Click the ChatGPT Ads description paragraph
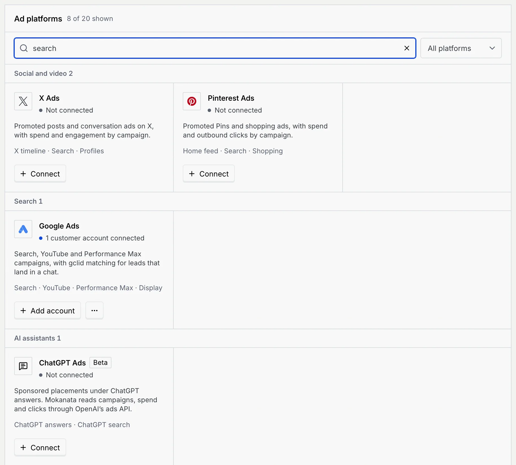516x465 pixels. [x=86, y=400]
